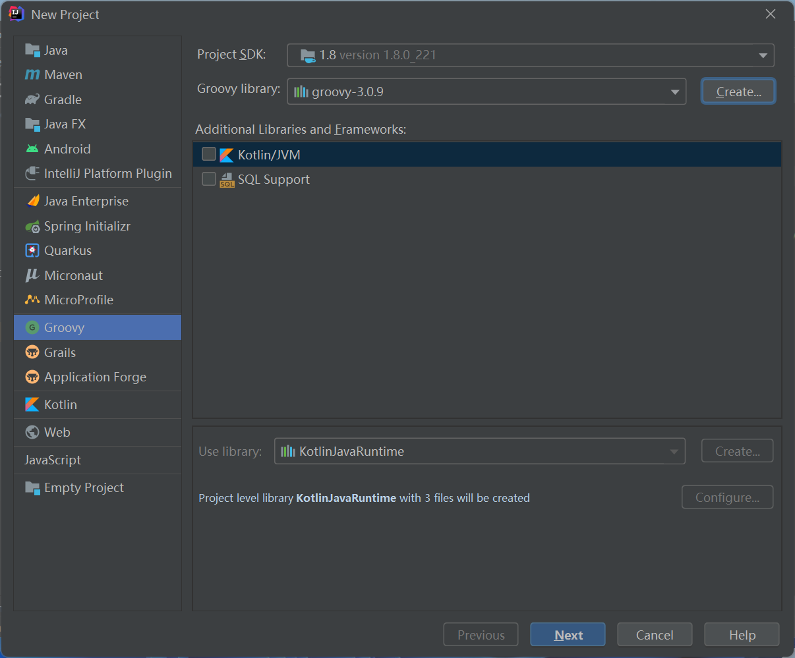Select Java Enterprise from project list
The height and width of the screenshot is (658, 795).
86,202
